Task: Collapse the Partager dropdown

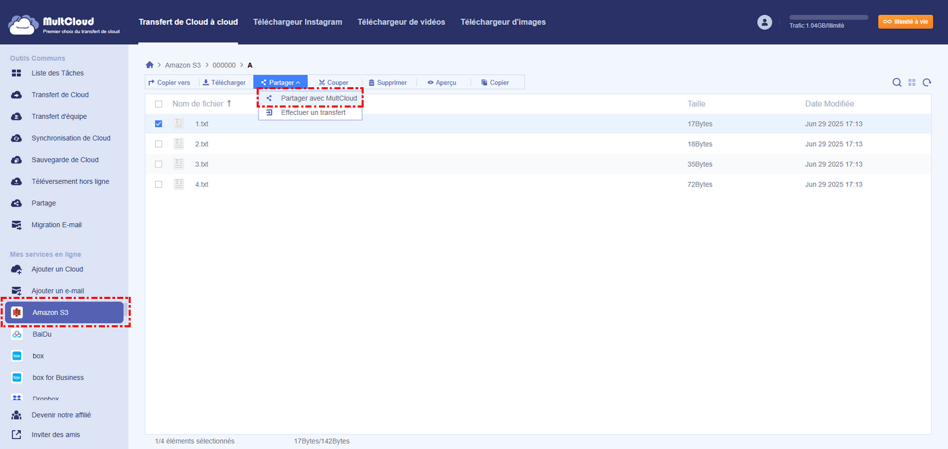Action: tap(280, 82)
